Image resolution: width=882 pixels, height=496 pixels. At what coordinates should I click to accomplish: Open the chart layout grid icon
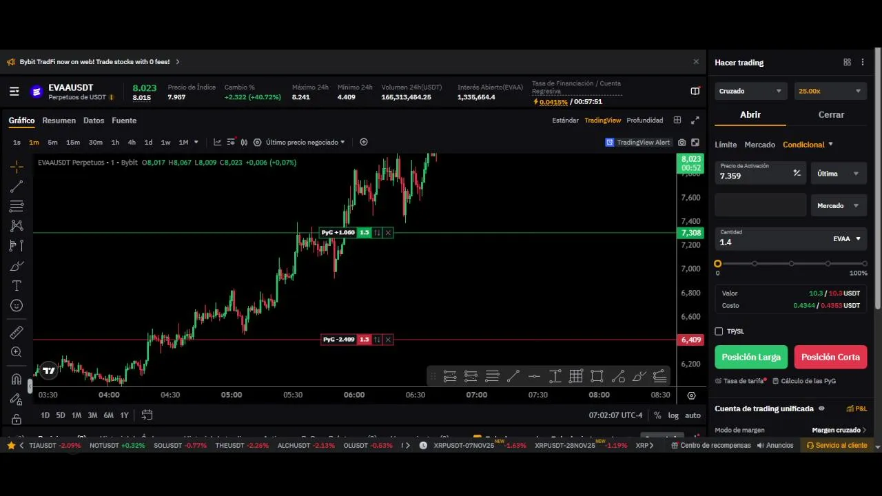[x=677, y=120]
